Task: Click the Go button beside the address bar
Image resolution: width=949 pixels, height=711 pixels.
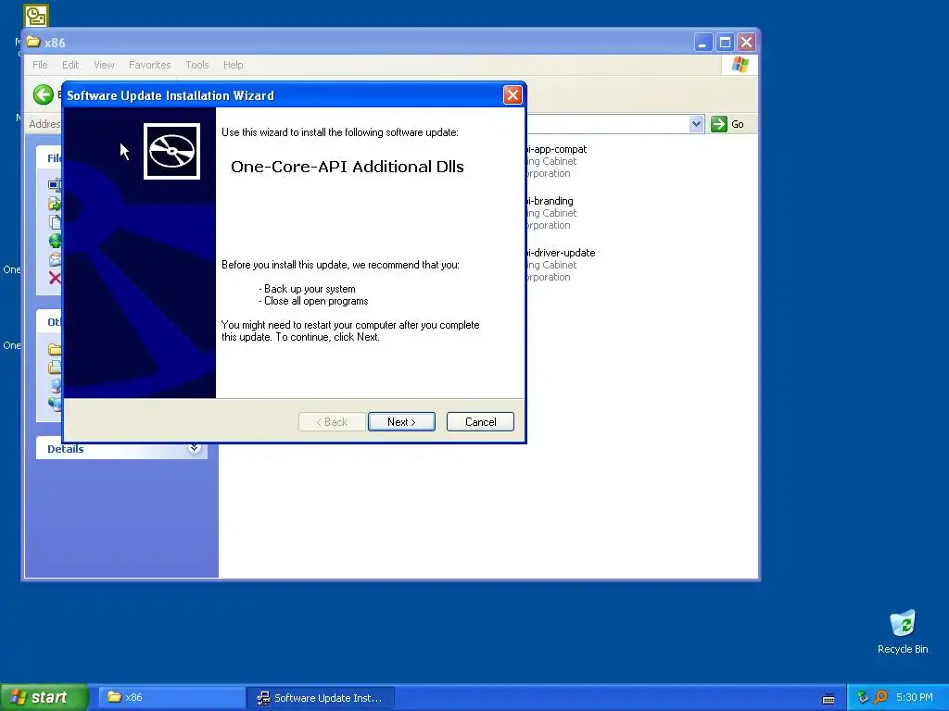Action: coord(728,124)
